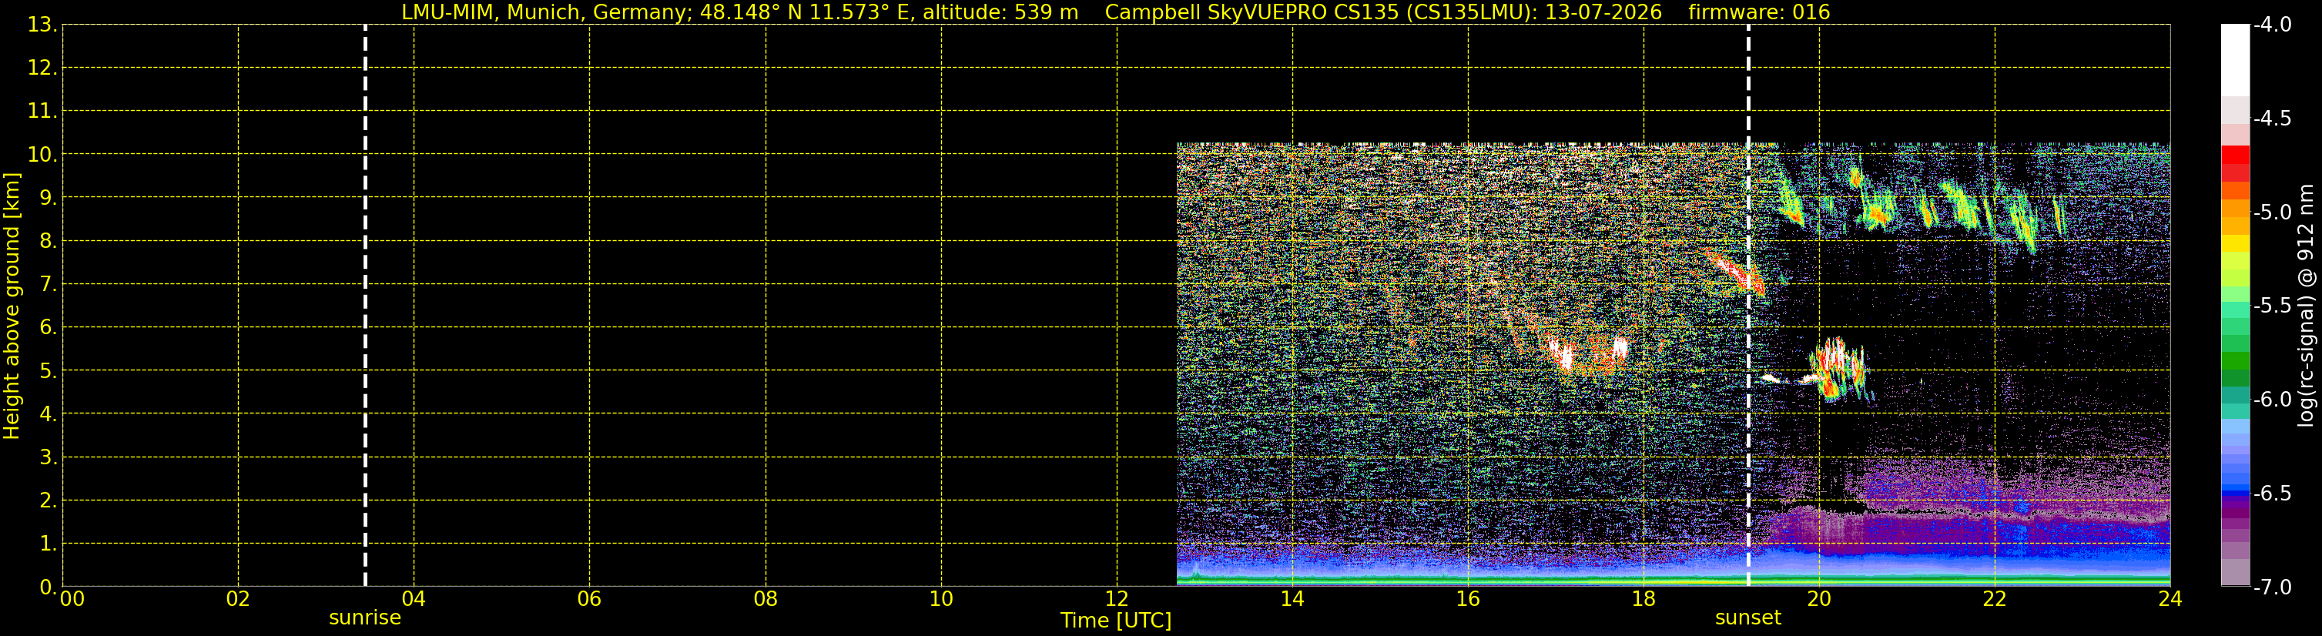Image resolution: width=2322 pixels, height=636 pixels.
Task: Click the sunset dashed white line
Action: tap(1747, 306)
